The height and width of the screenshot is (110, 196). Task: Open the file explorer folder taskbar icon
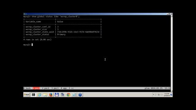coord(45,95)
